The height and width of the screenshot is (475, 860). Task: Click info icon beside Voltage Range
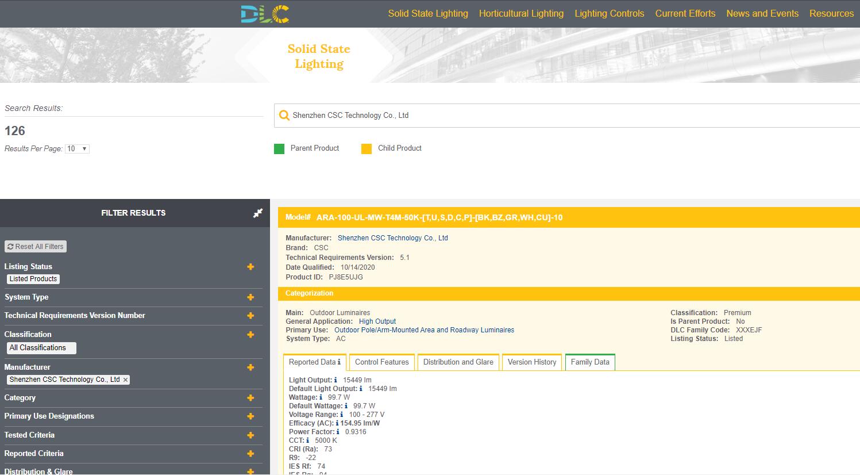pyautogui.click(x=341, y=415)
